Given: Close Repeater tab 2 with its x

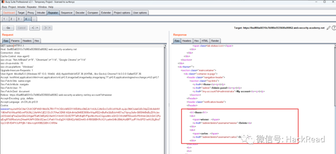Looking at the screenshot, I should click(x=14, y=19).
